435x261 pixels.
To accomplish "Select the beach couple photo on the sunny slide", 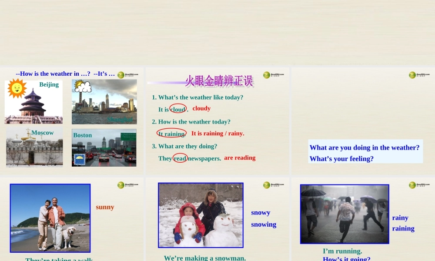I will tap(50, 217).
